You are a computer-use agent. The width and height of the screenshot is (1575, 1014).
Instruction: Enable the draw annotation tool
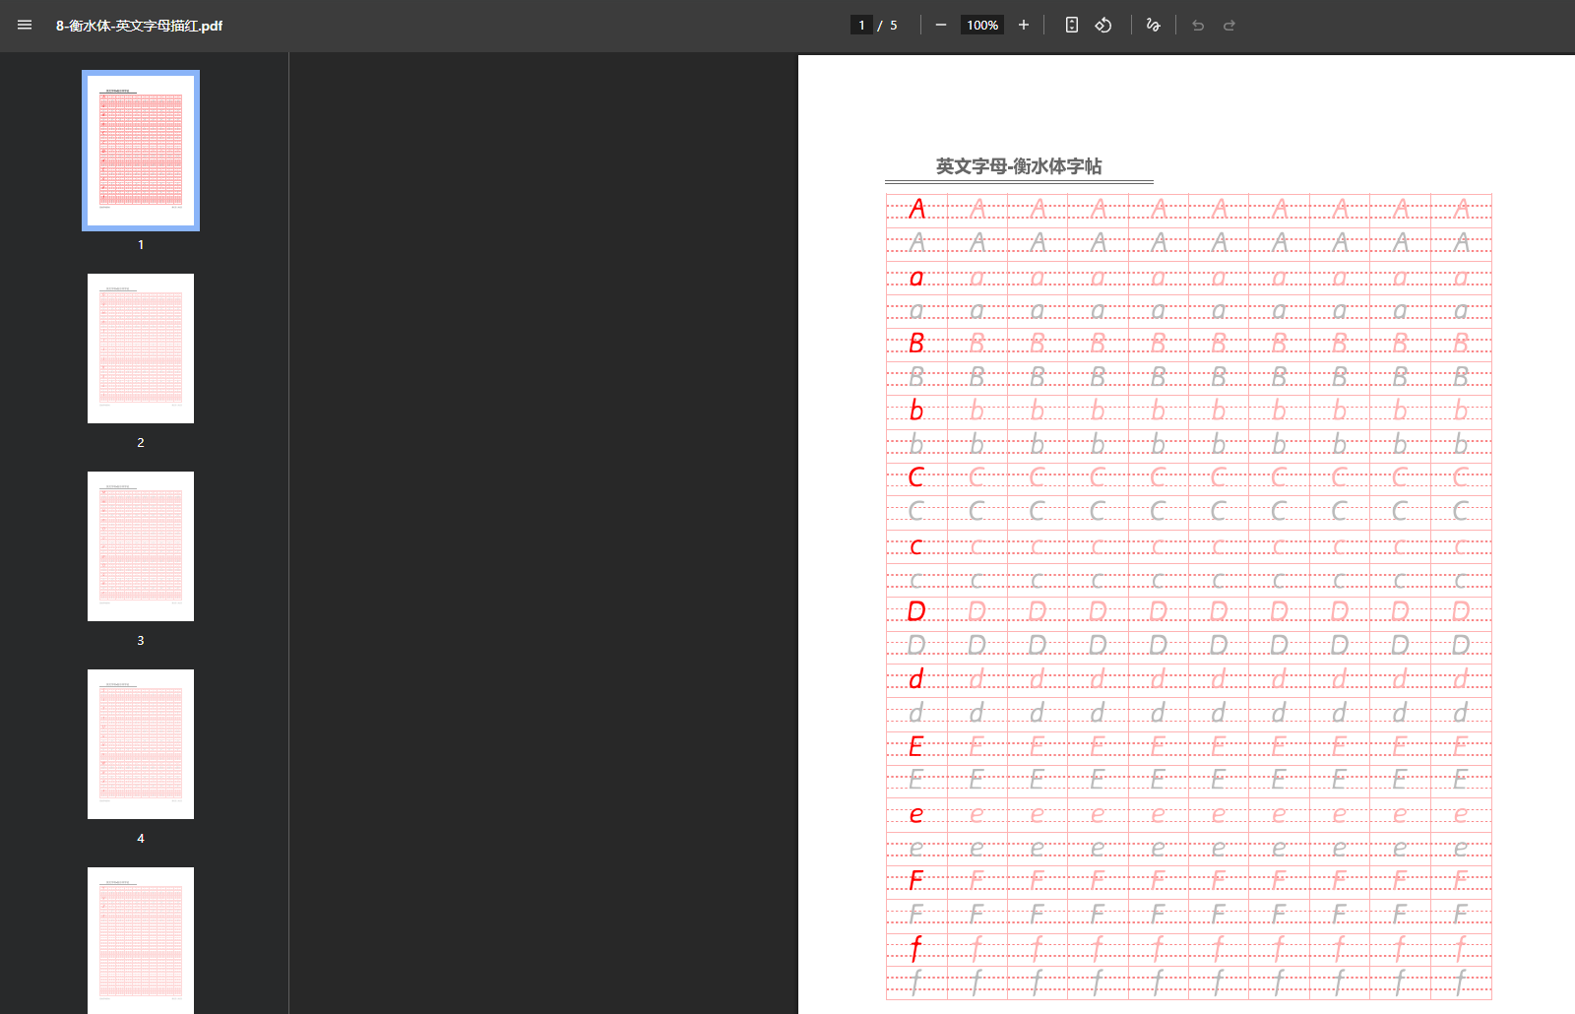point(1154,26)
